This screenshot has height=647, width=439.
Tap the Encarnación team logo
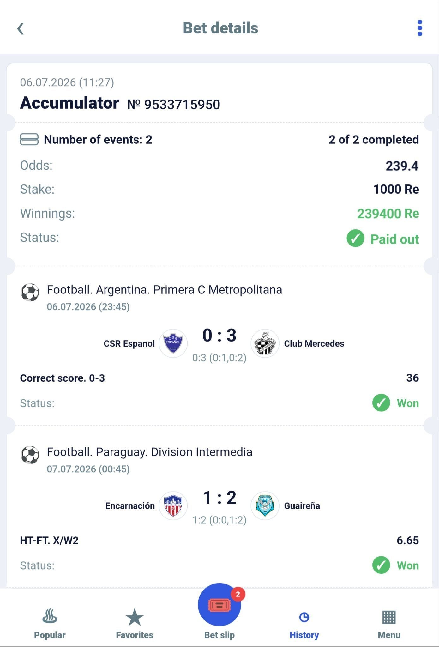pos(173,506)
